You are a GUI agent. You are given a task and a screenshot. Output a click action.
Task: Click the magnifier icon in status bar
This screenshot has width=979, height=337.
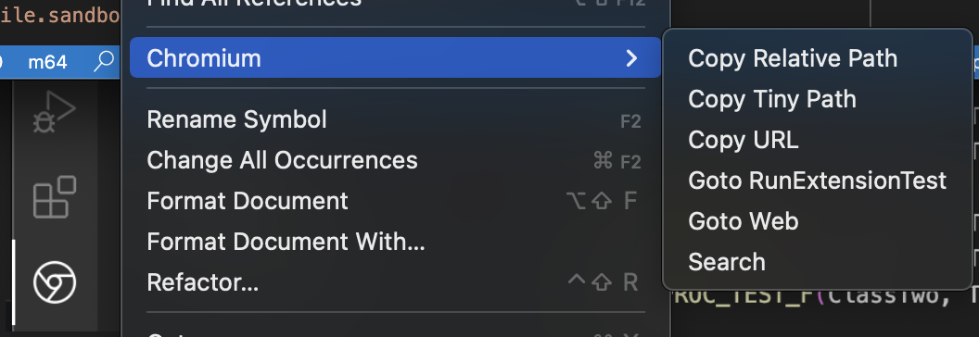click(x=103, y=61)
